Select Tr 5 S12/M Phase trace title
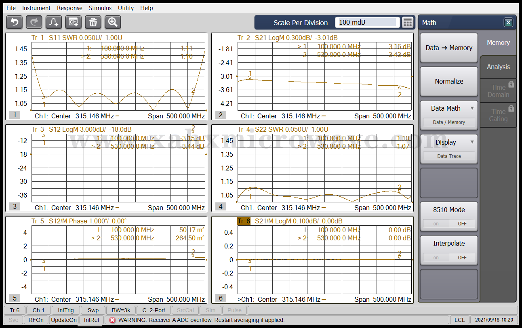 (x=79, y=221)
